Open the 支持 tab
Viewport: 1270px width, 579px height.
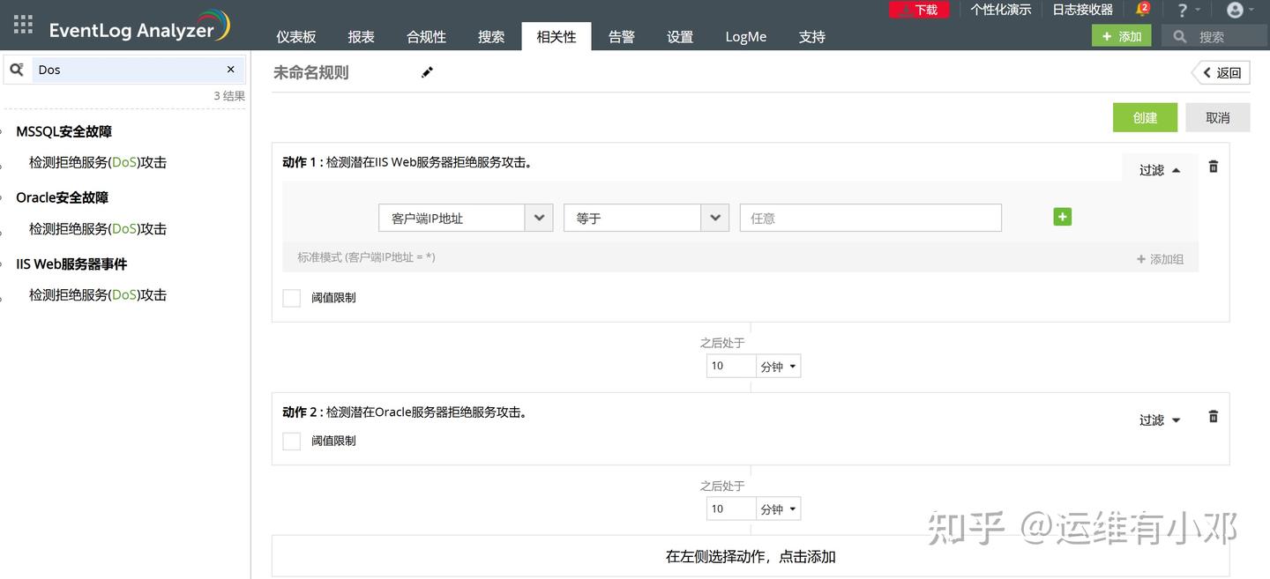pyautogui.click(x=812, y=37)
